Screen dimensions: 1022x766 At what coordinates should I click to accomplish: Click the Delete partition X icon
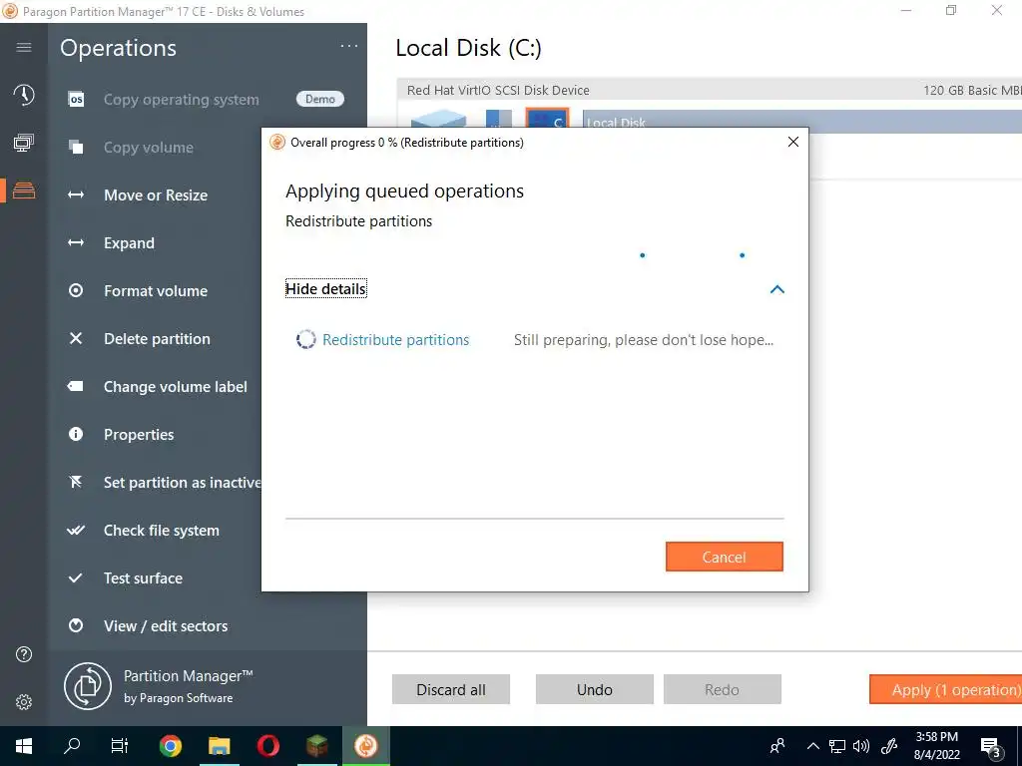pos(76,339)
